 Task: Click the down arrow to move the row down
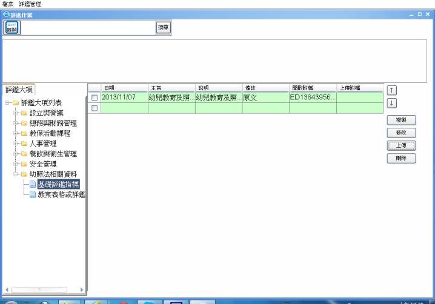pos(391,103)
